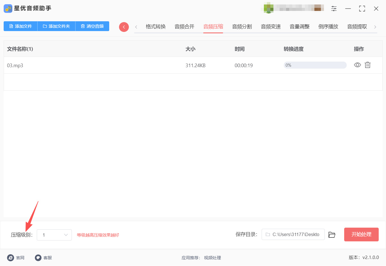This screenshot has width=386, height=266.
Task: Click the 0% progress bar for 03.mp3
Action: [315, 65]
